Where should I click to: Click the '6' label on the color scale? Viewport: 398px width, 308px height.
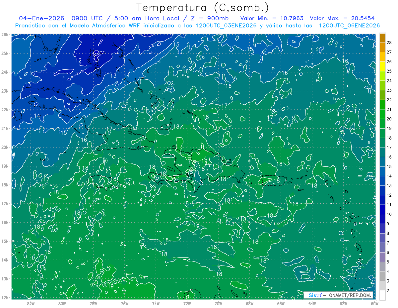click(388, 252)
